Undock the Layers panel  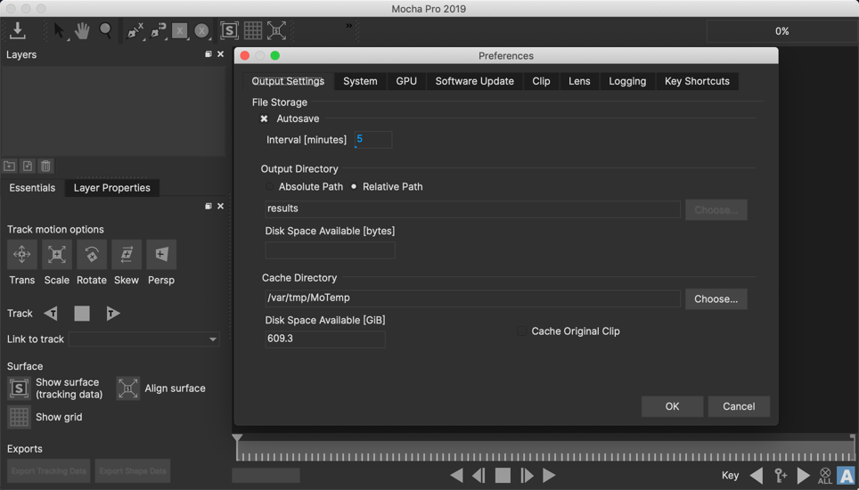[x=209, y=54]
